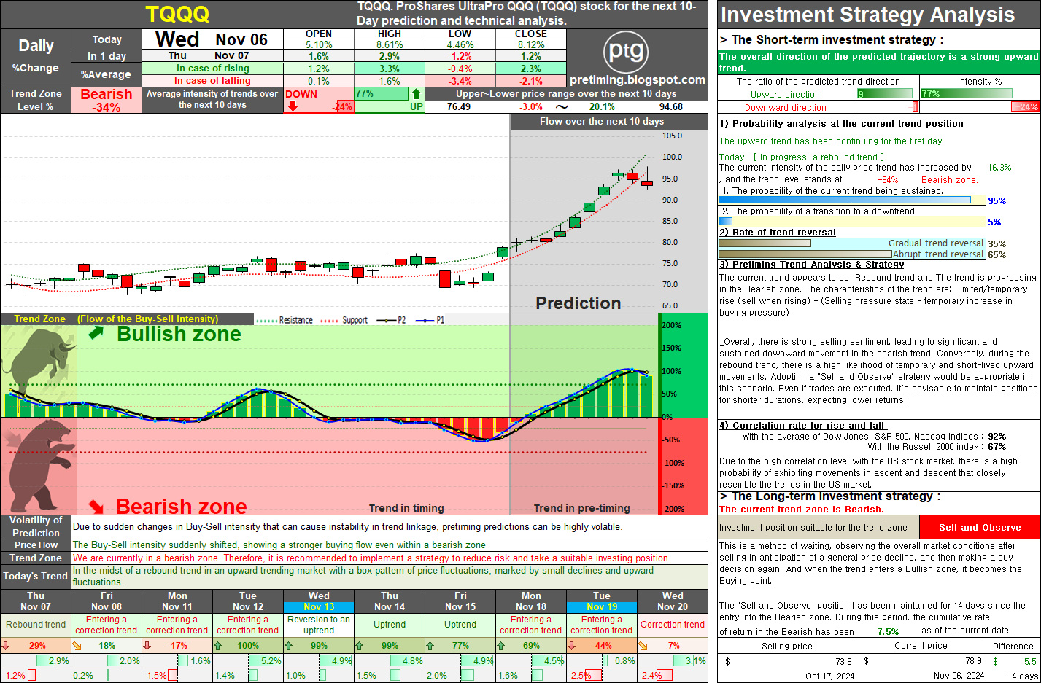The height and width of the screenshot is (683, 1041).
Task: Click the P1 legend entry
Action: tap(430, 320)
